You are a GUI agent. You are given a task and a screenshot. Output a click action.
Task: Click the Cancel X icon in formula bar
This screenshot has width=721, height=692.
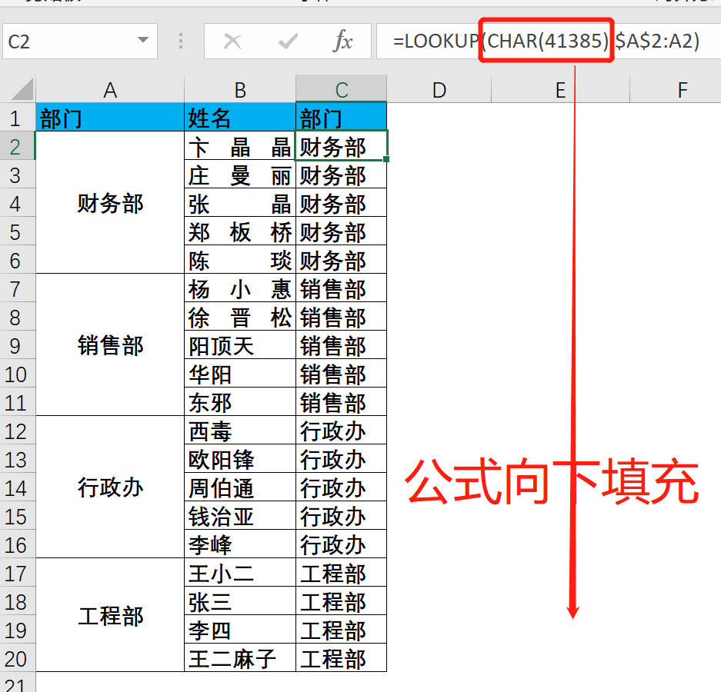(232, 42)
